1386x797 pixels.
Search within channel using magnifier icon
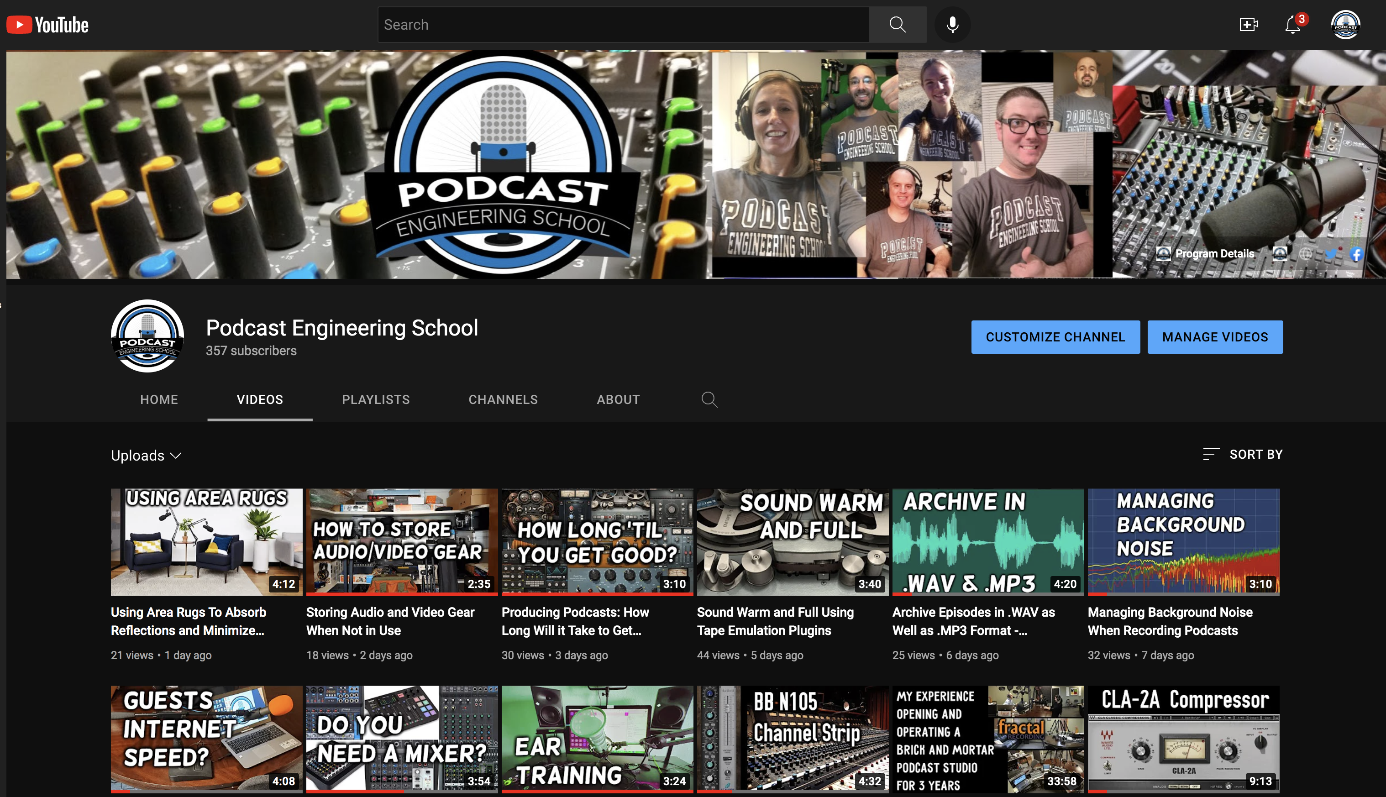709,399
